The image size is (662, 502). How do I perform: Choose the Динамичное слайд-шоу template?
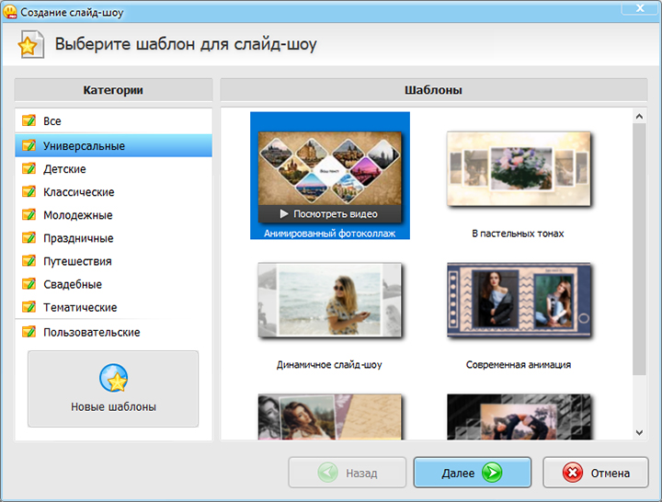tap(330, 300)
